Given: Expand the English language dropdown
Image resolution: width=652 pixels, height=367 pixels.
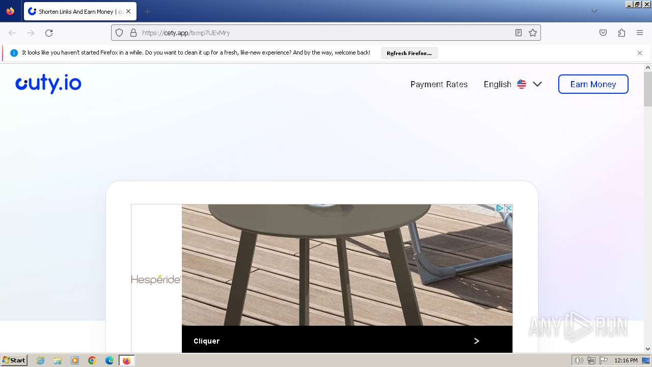Looking at the screenshot, I should (x=513, y=84).
